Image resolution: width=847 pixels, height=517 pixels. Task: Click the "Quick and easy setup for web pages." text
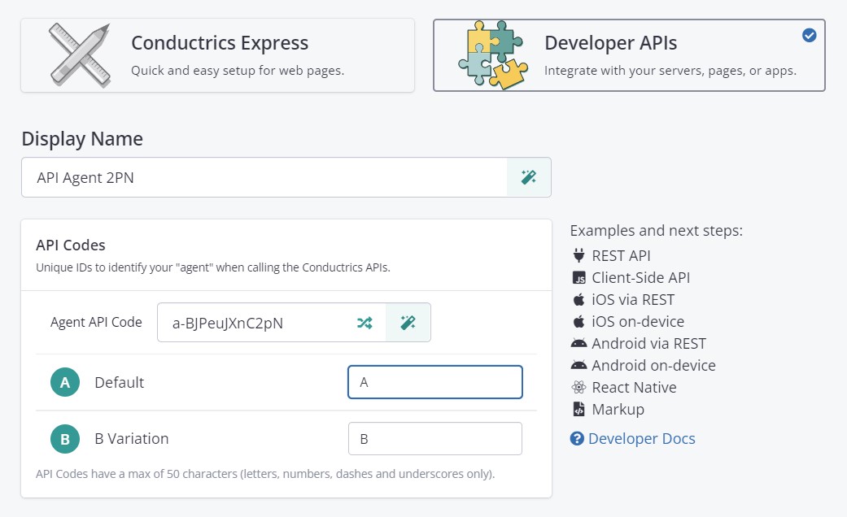click(x=238, y=71)
